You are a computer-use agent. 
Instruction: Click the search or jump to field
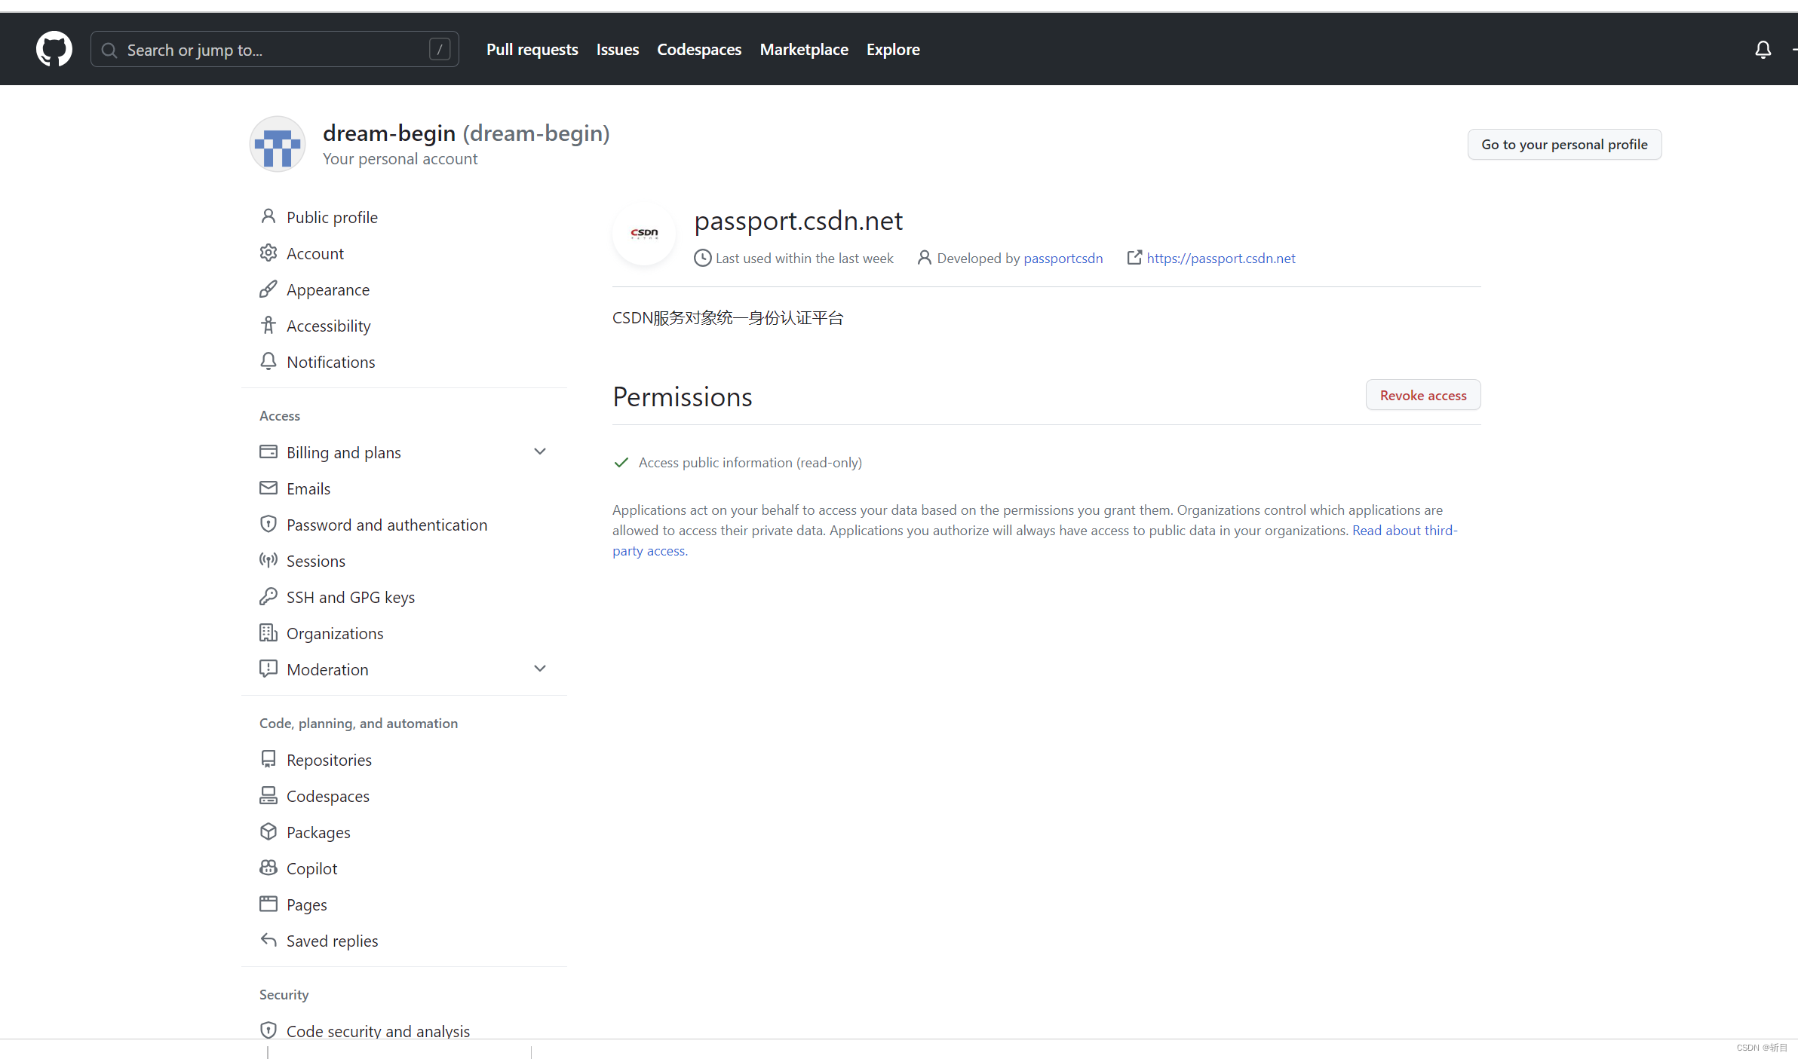274,49
